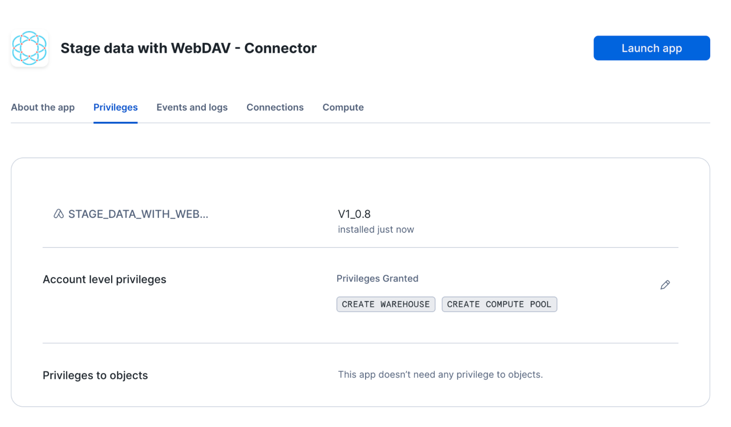This screenshot has height=427, width=731.
Task: Click the Account level privileges heading
Action: coord(105,279)
